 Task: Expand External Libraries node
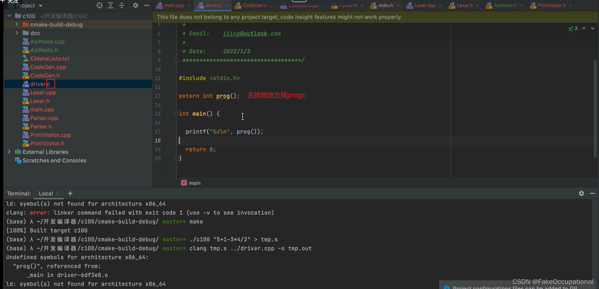click(x=9, y=152)
